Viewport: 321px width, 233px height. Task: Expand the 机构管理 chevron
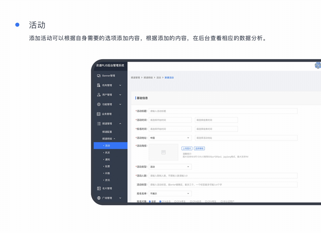(x=120, y=85)
